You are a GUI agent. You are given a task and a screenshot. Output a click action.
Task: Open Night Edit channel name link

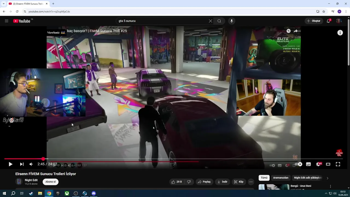(x=31, y=180)
